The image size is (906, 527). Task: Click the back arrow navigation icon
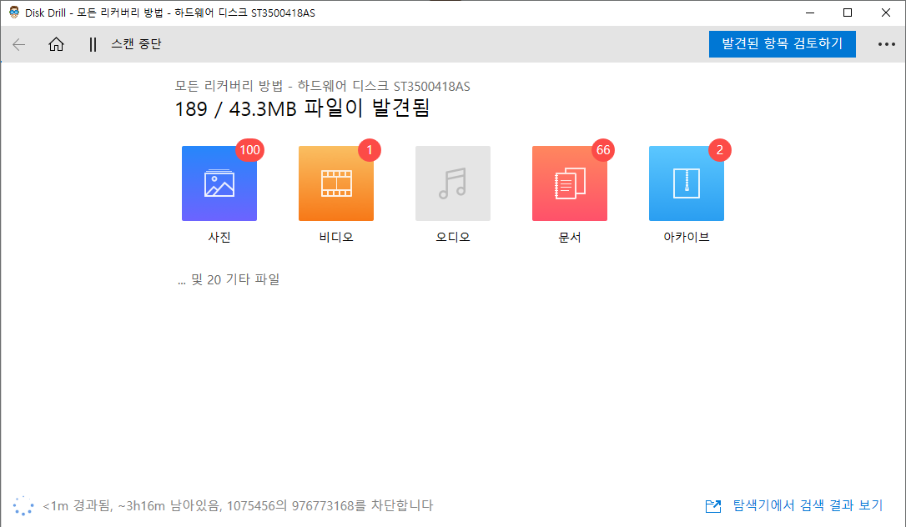click(18, 44)
